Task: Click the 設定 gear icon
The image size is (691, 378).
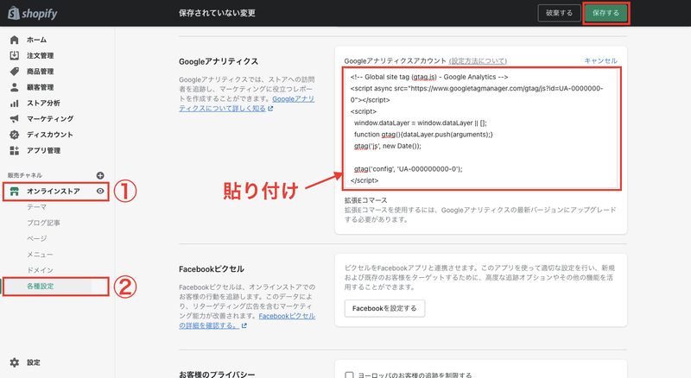Action: tap(15, 362)
